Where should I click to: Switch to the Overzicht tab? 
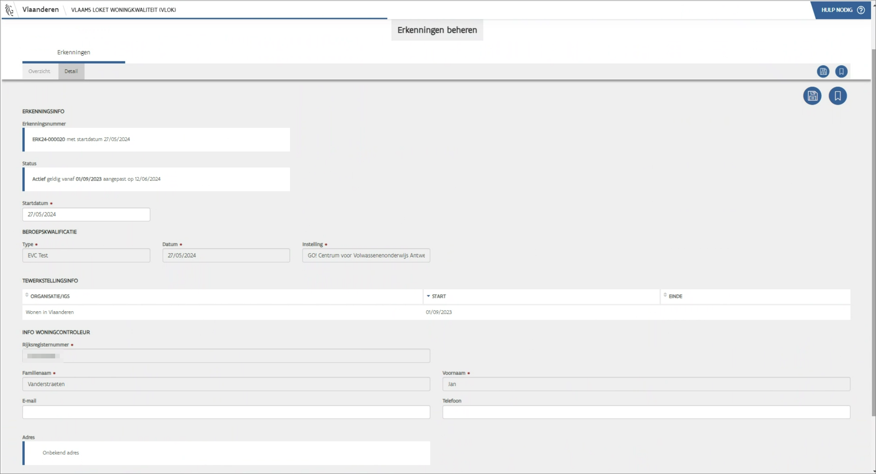tap(39, 71)
